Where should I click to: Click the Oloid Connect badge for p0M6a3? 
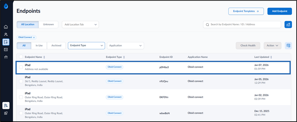coord(115,67)
